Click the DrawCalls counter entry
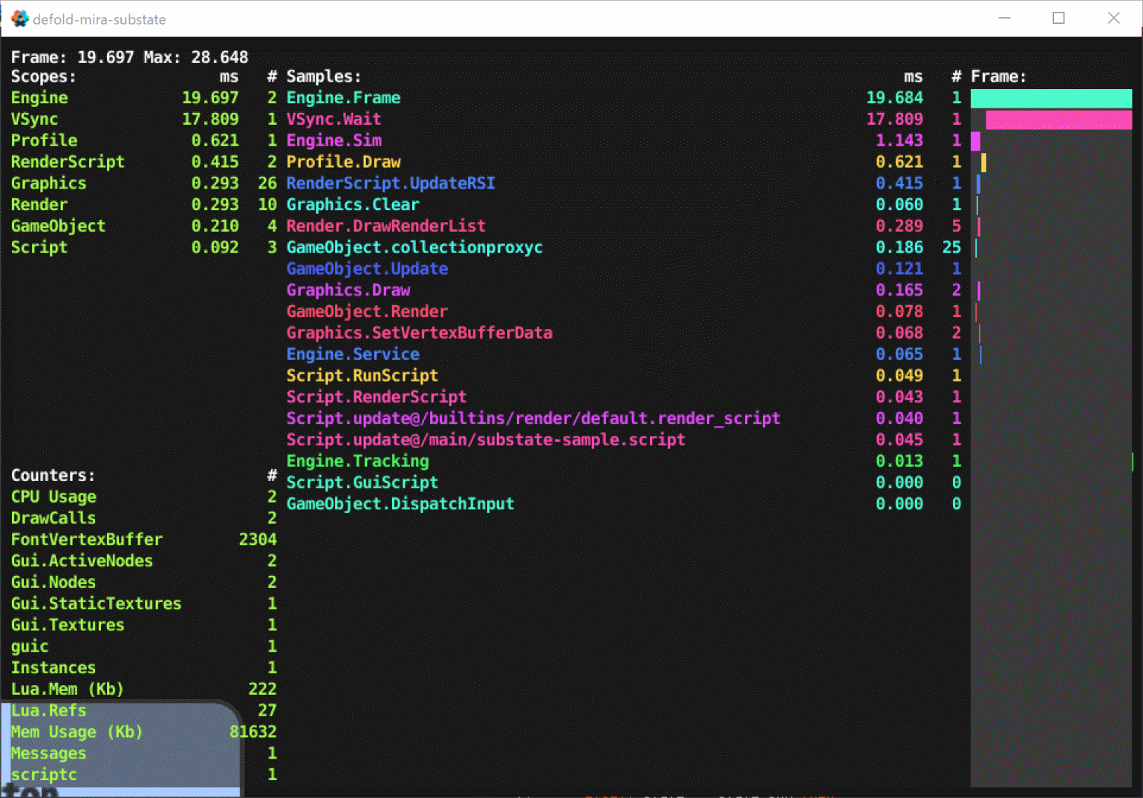This screenshot has width=1143, height=798. tap(53, 518)
